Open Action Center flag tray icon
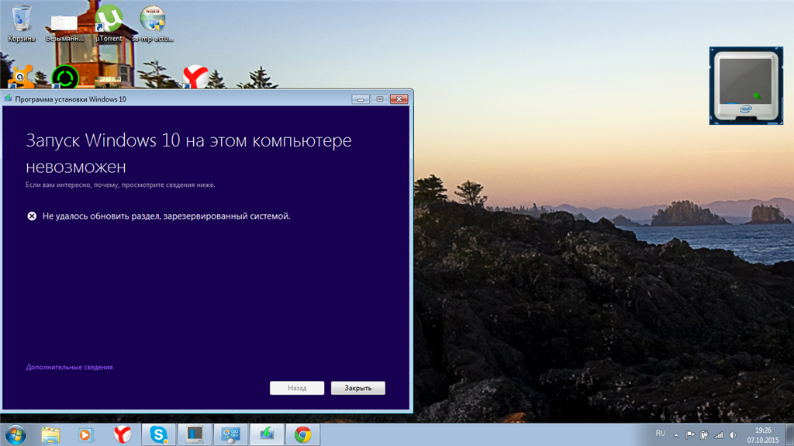The height and width of the screenshot is (446, 794). click(x=690, y=435)
